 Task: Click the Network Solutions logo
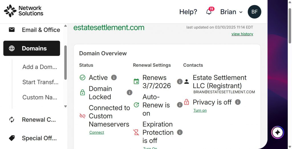(x=24, y=11)
